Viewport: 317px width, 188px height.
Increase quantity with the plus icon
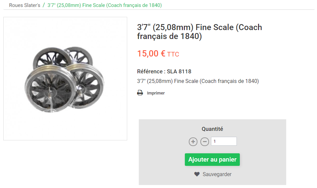193,142
